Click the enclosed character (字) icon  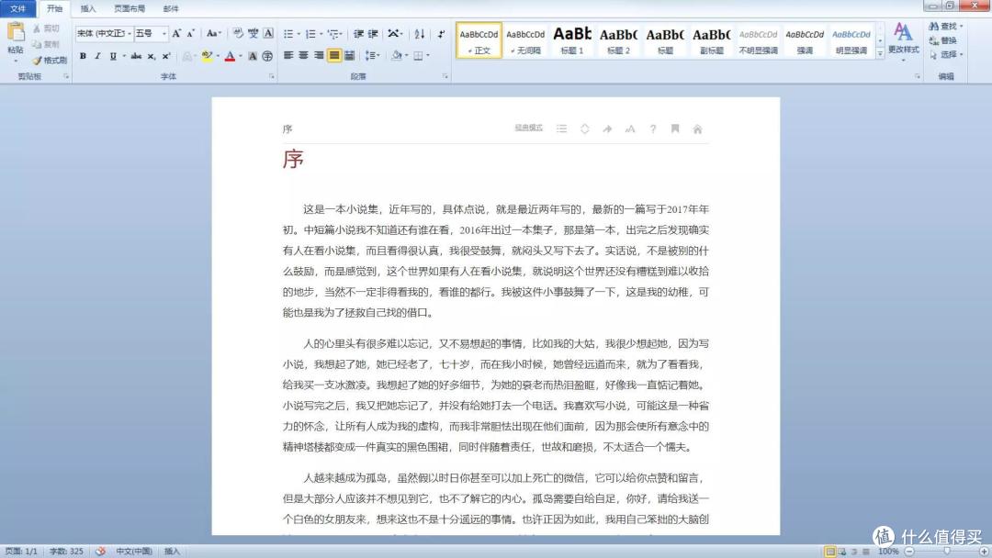[x=267, y=56]
